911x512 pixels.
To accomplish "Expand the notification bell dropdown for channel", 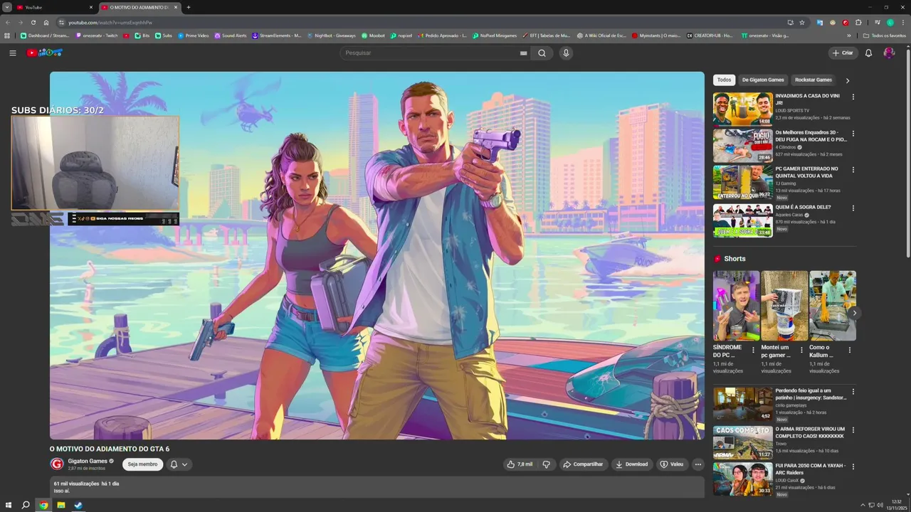I will tap(179, 464).
